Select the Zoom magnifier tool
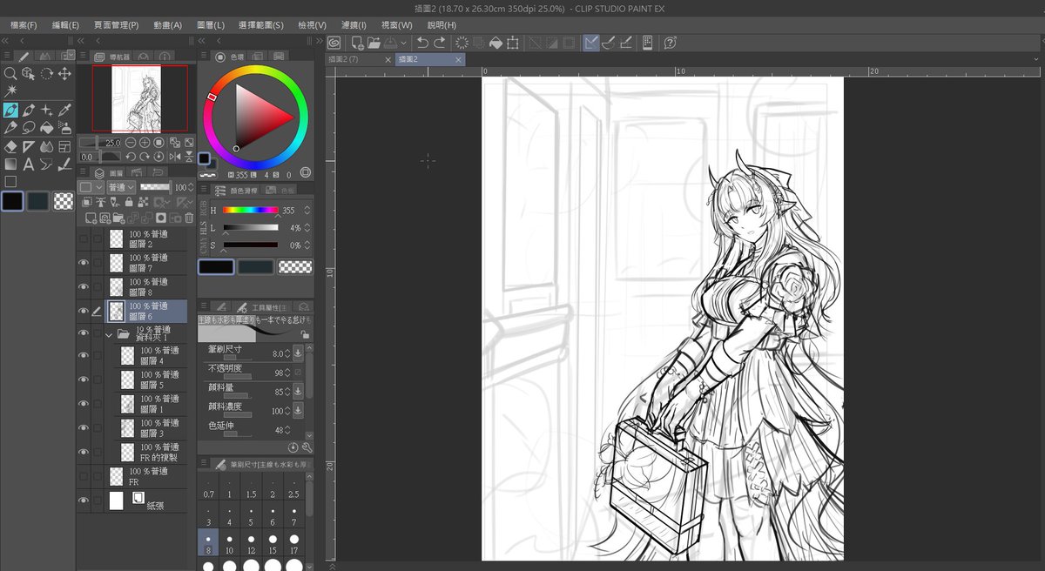1045x571 pixels. point(10,74)
